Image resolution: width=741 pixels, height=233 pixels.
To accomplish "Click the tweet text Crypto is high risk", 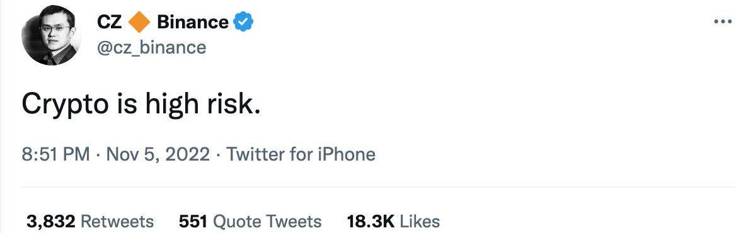I will (x=141, y=105).
